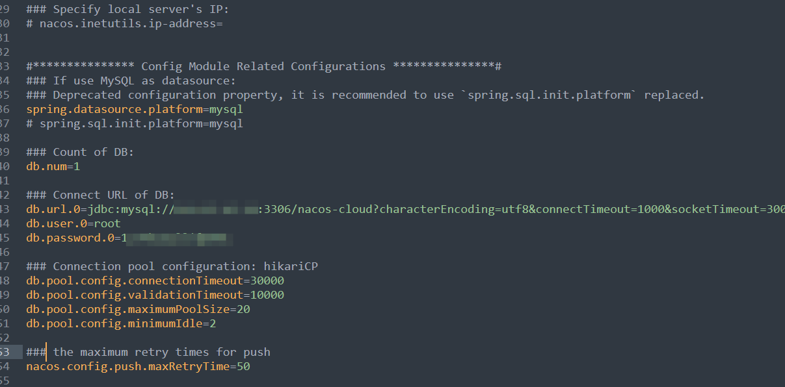The height and width of the screenshot is (387, 785).
Task: Click the 'If use MySQL as datasource' comment
Action: pyautogui.click(x=131, y=81)
